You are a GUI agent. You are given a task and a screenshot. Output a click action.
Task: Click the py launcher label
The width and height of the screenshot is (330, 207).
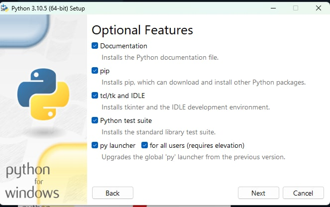point(117,146)
